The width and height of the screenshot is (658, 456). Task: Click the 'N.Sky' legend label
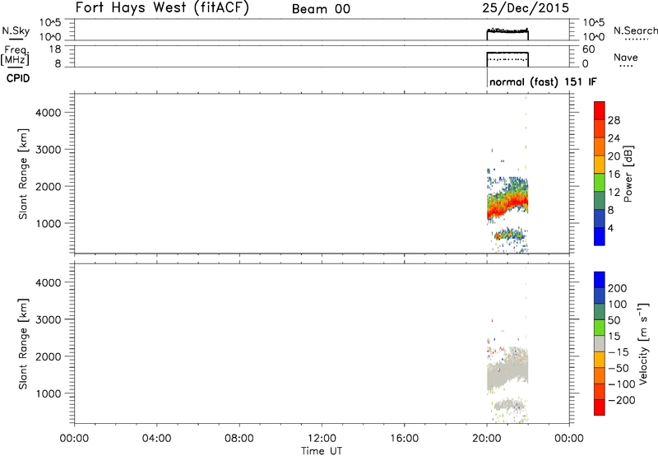16,30
